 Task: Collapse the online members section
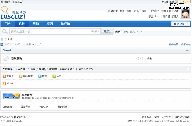point(187,69)
